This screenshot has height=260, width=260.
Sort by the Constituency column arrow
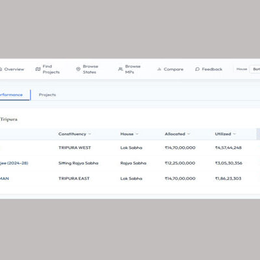[90, 134]
